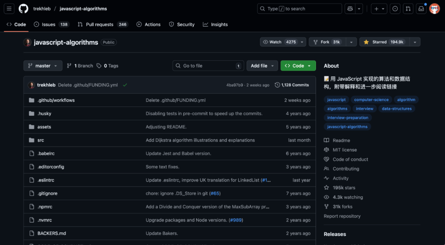
Task: Click the .eslintrc file icon
Action: 31,180
